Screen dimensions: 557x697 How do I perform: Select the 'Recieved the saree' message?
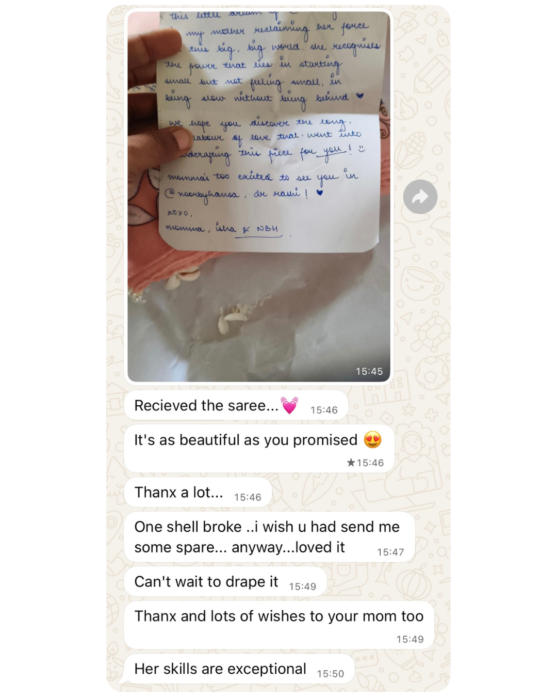[236, 406]
